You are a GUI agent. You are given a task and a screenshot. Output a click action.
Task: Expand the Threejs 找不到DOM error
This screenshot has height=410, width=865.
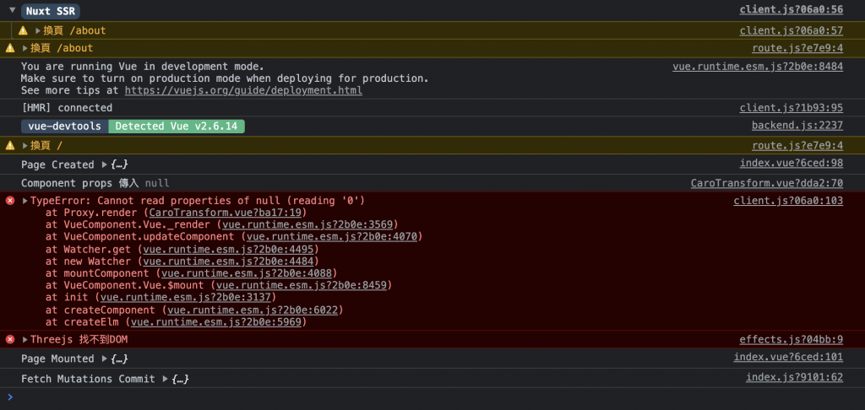pyautogui.click(x=25, y=340)
